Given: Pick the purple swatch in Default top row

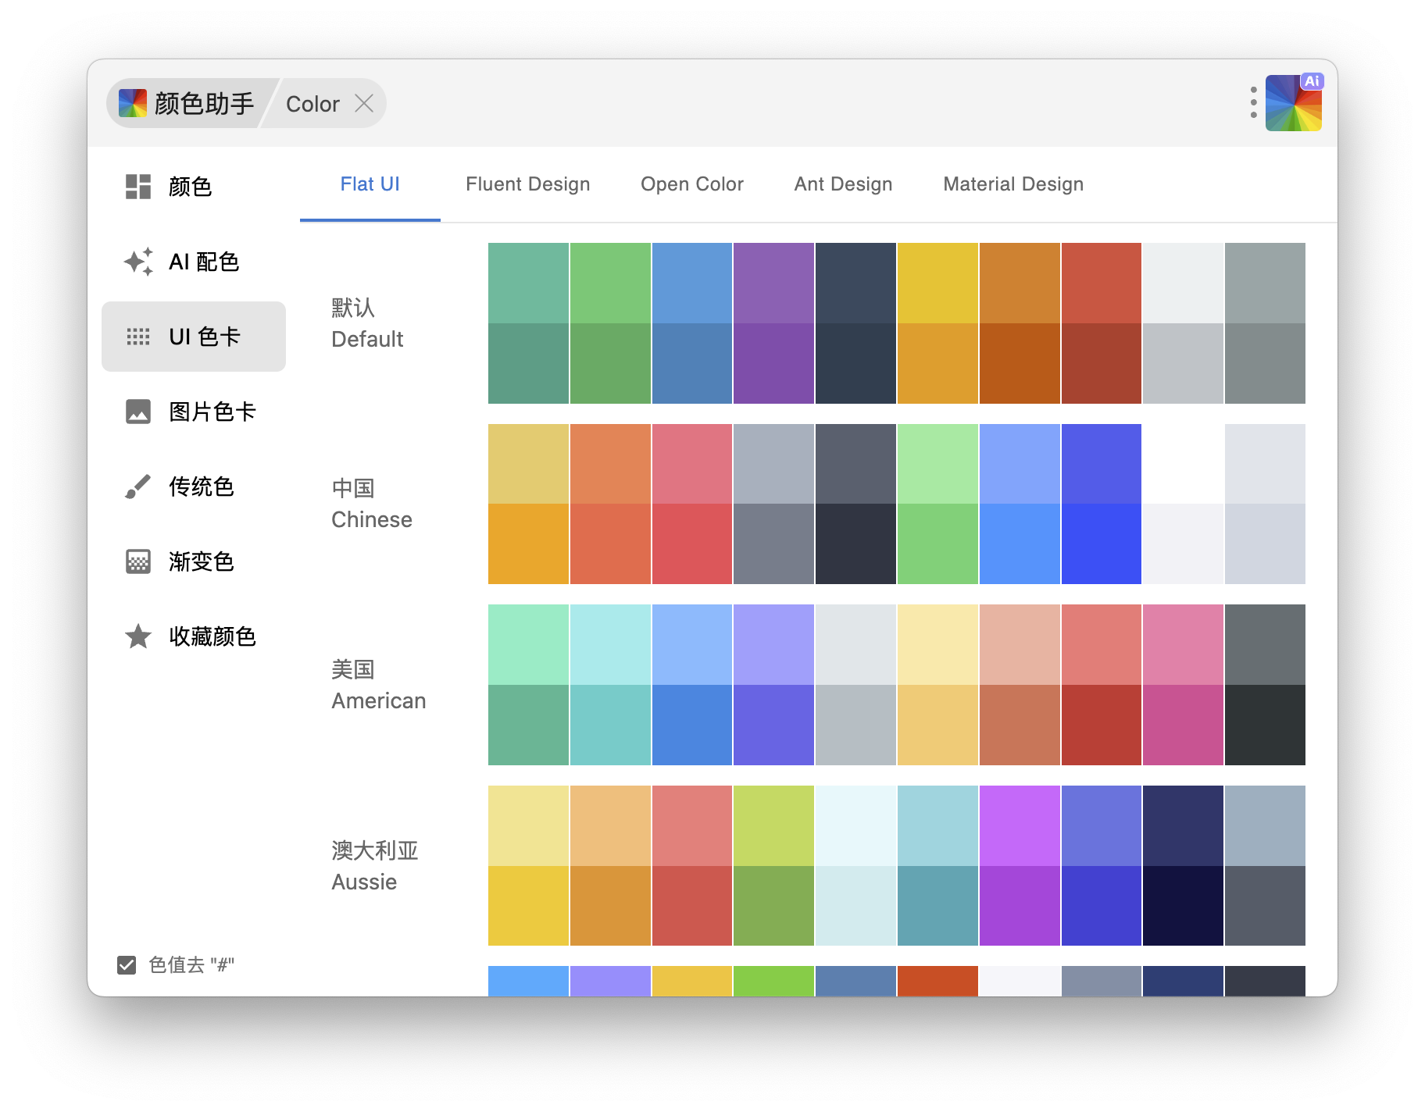Looking at the screenshot, I should point(773,283).
